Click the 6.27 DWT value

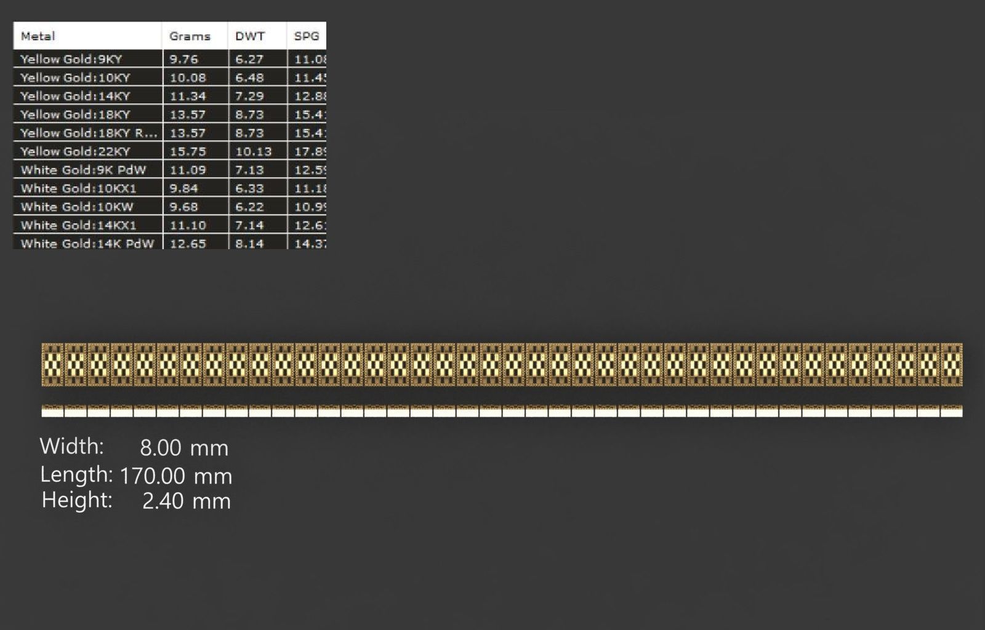(x=249, y=59)
